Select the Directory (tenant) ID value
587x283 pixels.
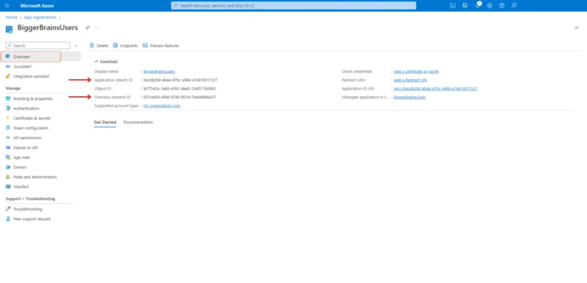(180, 97)
